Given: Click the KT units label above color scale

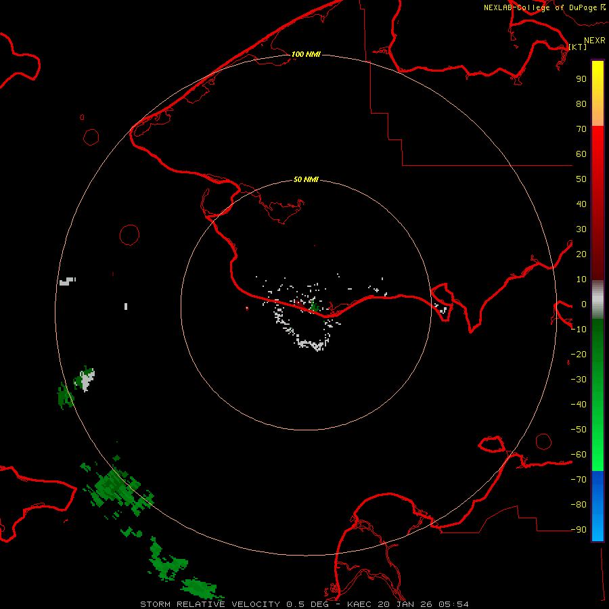Looking at the screenshot, I should 578,47.
